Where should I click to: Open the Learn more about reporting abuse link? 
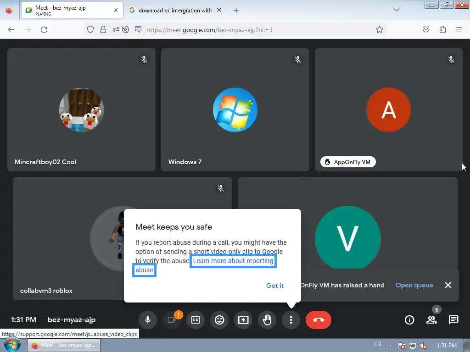click(x=233, y=261)
